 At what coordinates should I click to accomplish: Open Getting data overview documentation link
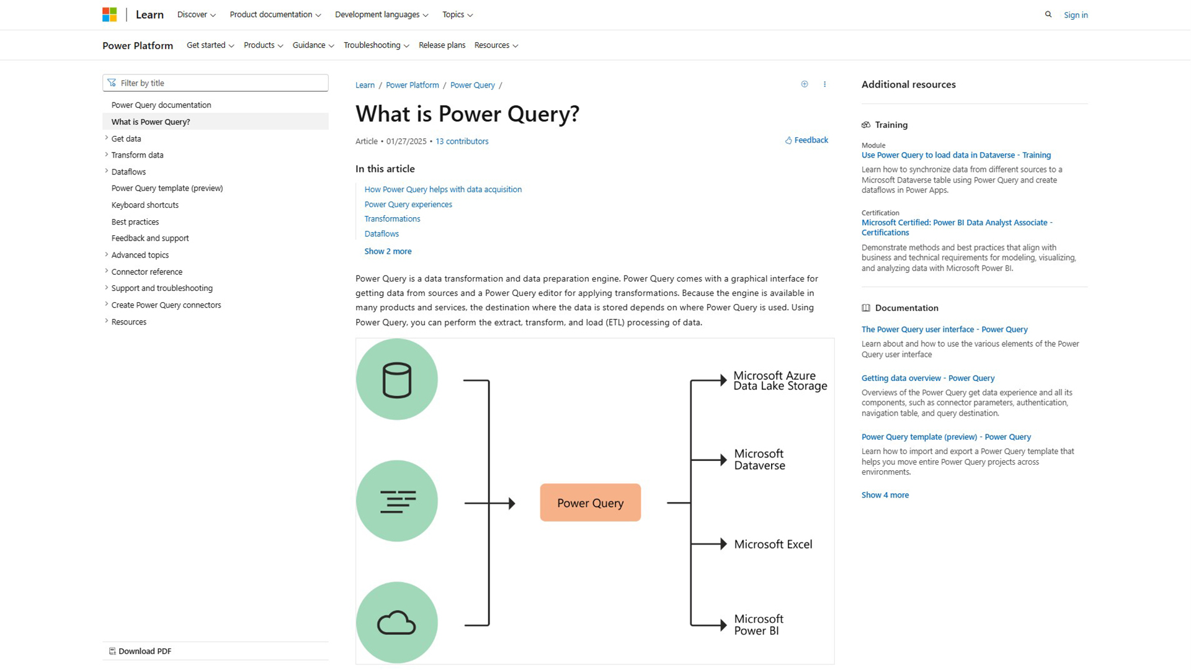click(x=927, y=378)
